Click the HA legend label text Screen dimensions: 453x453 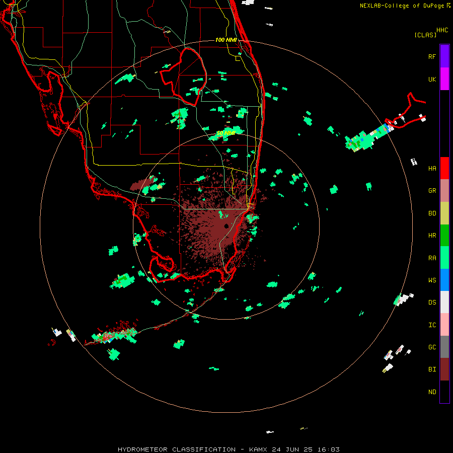pos(432,169)
